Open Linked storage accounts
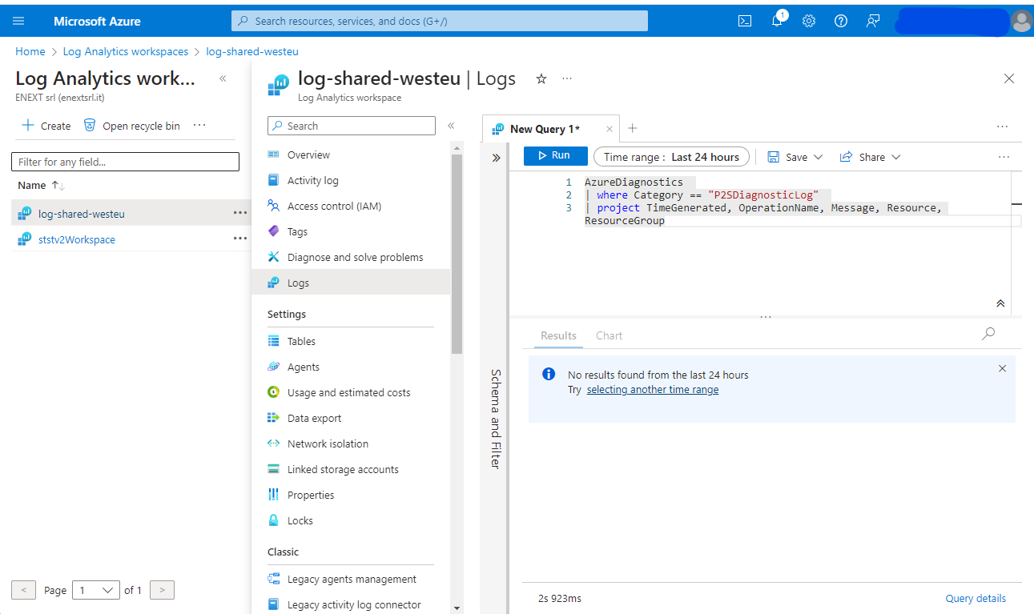This screenshot has height=614, width=1034. pos(351,469)
